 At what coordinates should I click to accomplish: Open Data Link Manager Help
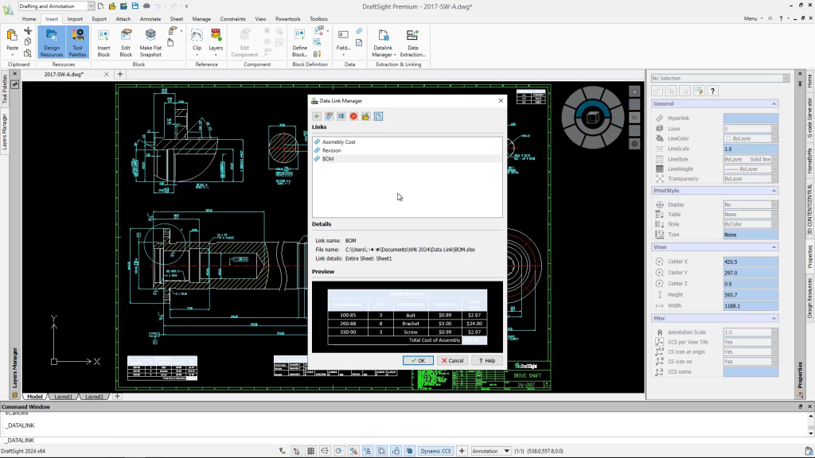coord(485,359)
